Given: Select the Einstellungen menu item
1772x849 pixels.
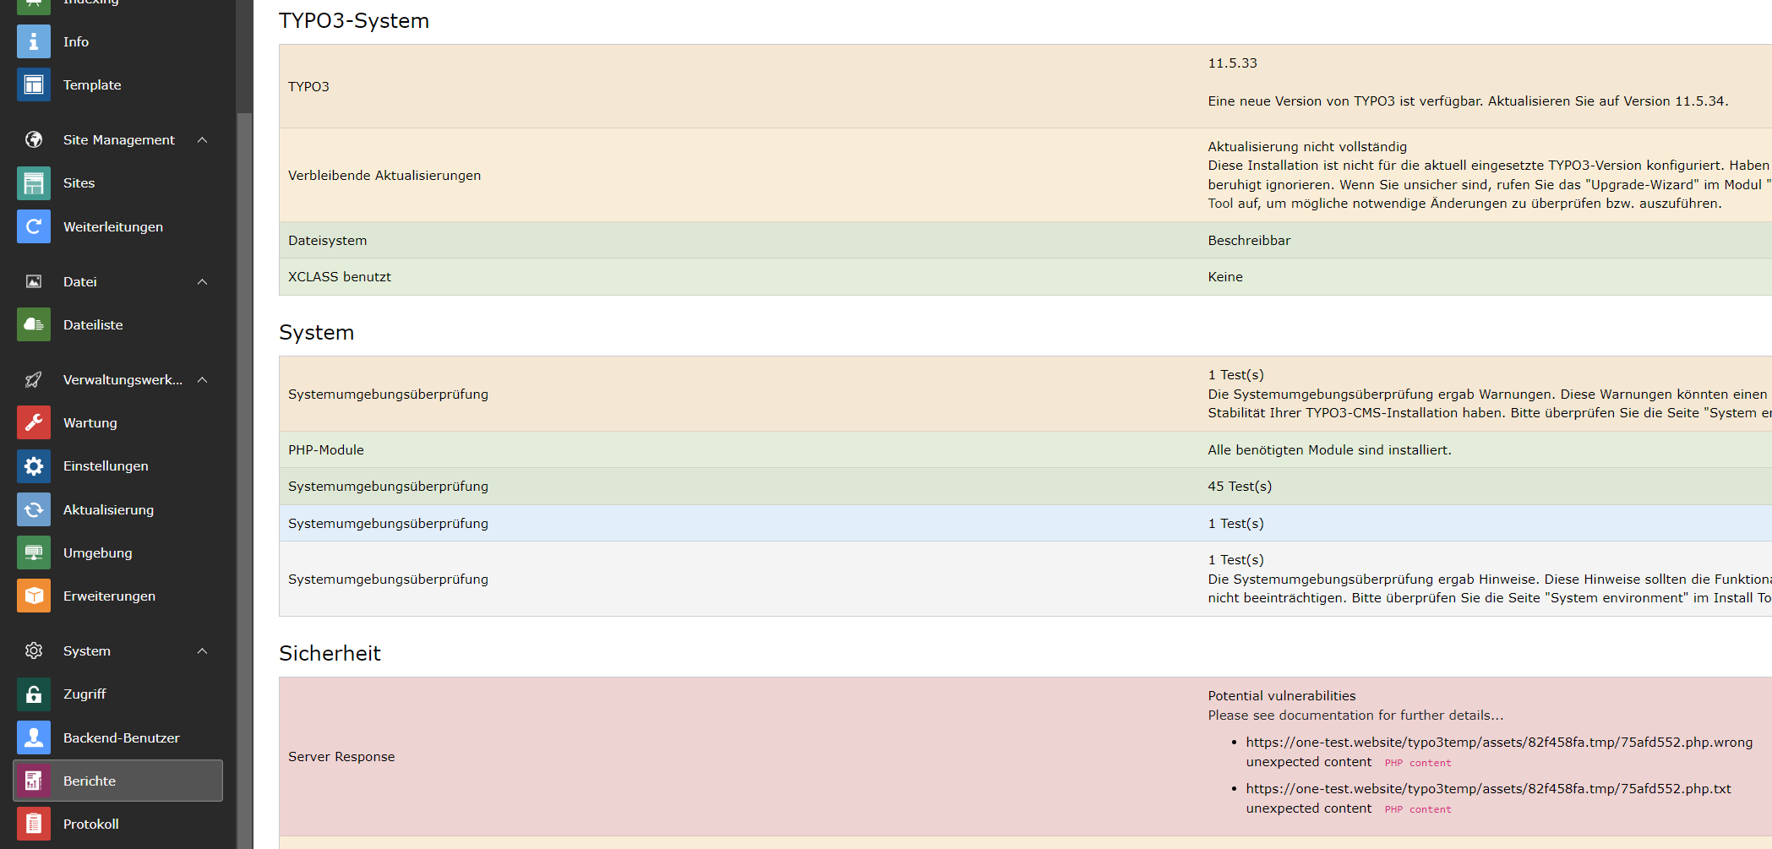Looking at the screenshot, I should 118,465.
